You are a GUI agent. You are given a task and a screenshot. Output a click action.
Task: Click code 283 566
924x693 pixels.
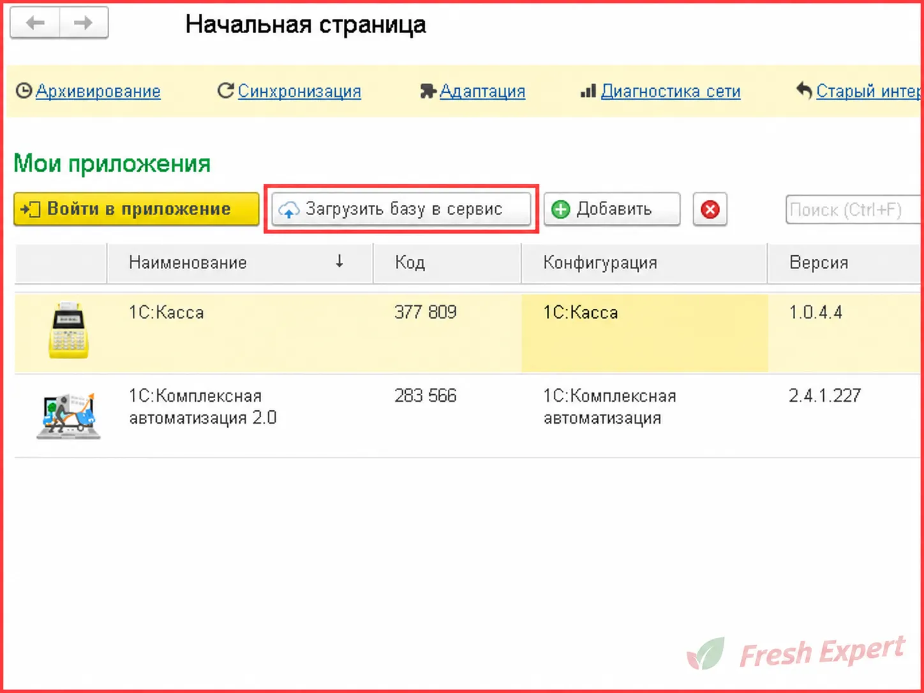425,396
